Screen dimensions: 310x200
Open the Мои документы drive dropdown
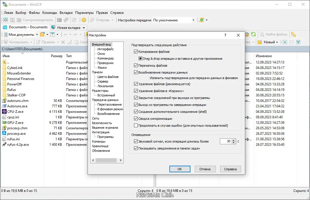[x=37, y=34]
